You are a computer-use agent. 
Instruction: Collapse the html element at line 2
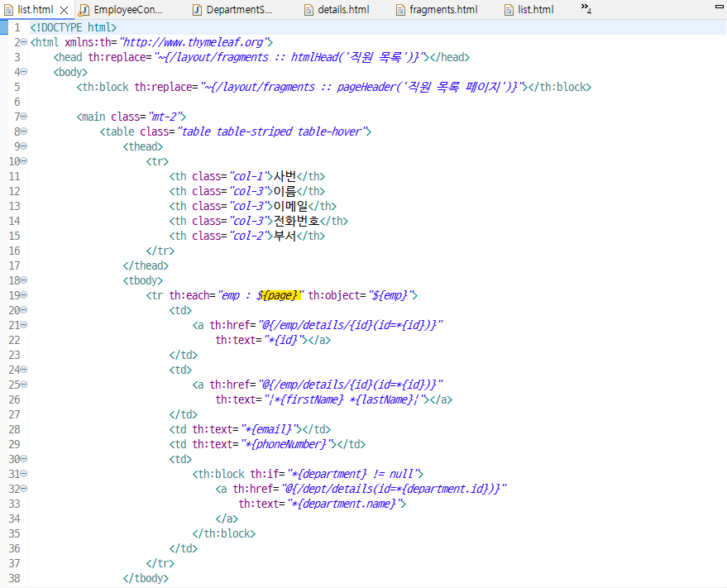tap(24, 42)
